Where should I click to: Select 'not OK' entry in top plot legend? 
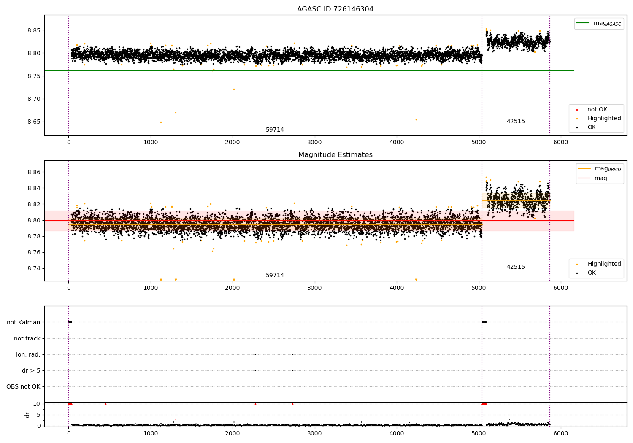(597, 110)
